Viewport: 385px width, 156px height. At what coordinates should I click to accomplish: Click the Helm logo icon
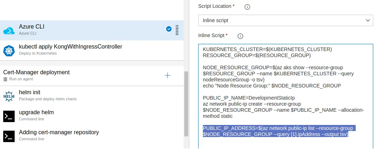point(9,96)
